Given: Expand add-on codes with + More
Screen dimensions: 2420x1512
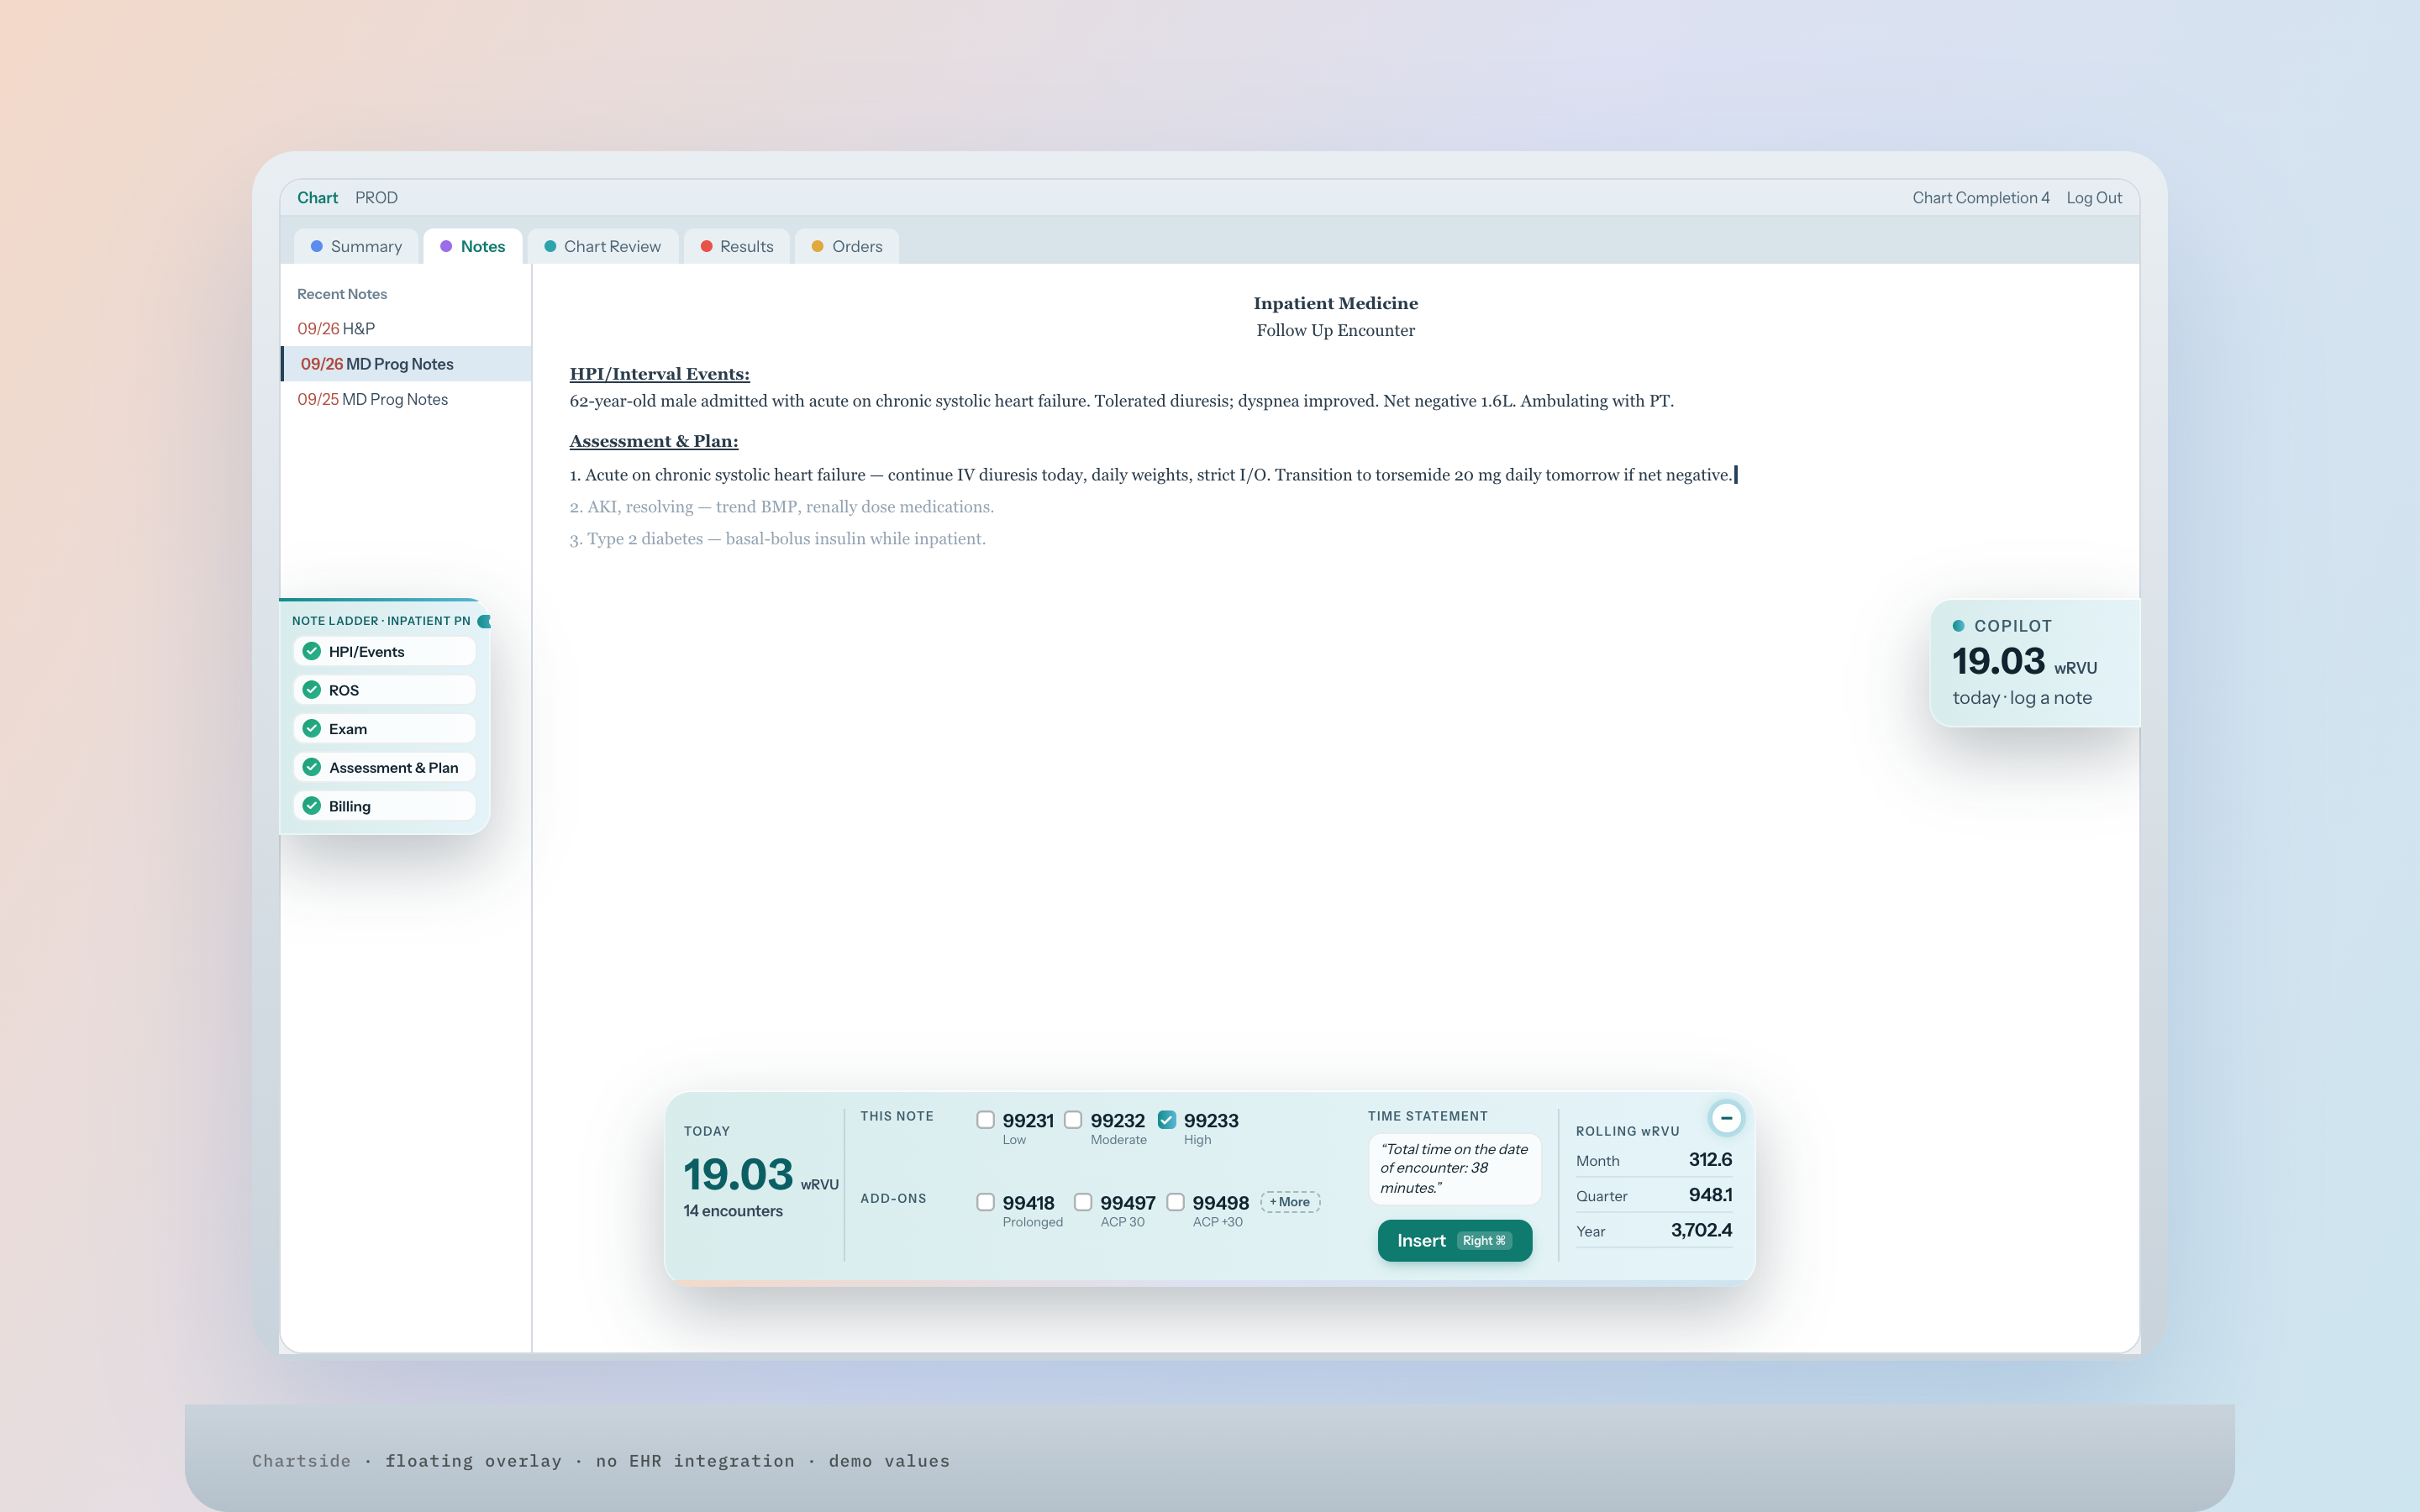Looking at the screenshot, I should click(1290, 1202).
